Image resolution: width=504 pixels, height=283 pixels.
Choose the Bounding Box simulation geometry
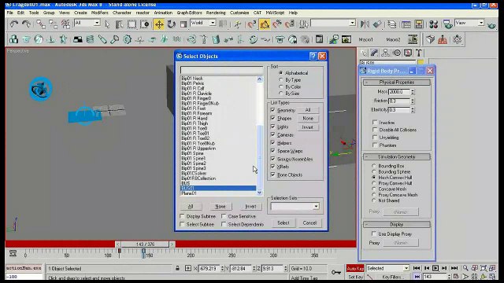tap(374, 166)
